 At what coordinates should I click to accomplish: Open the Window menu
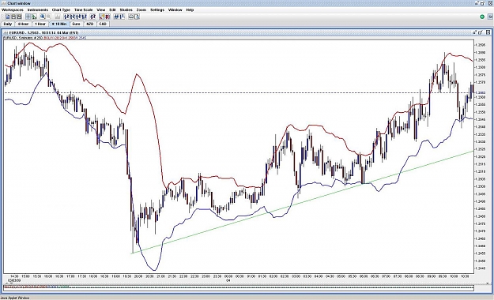[x=175, y=9]
